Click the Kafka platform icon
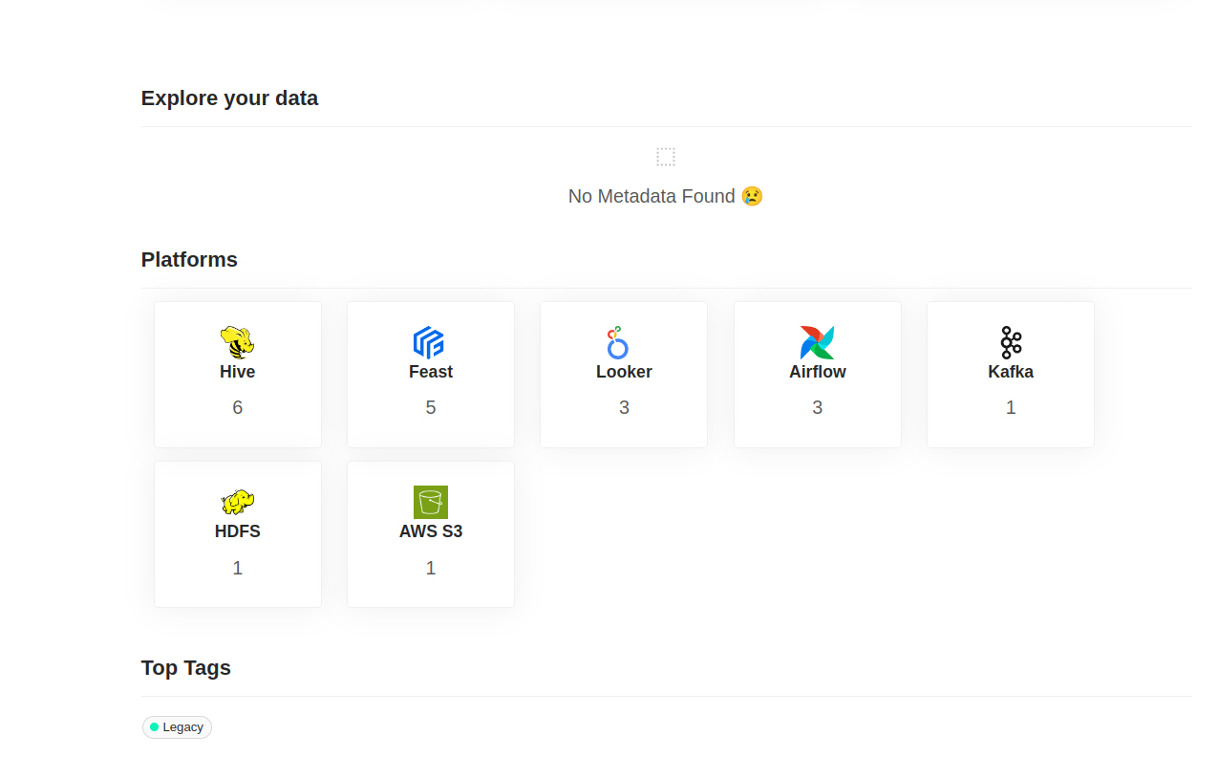1218x779 pixels. pos(1010,339)
